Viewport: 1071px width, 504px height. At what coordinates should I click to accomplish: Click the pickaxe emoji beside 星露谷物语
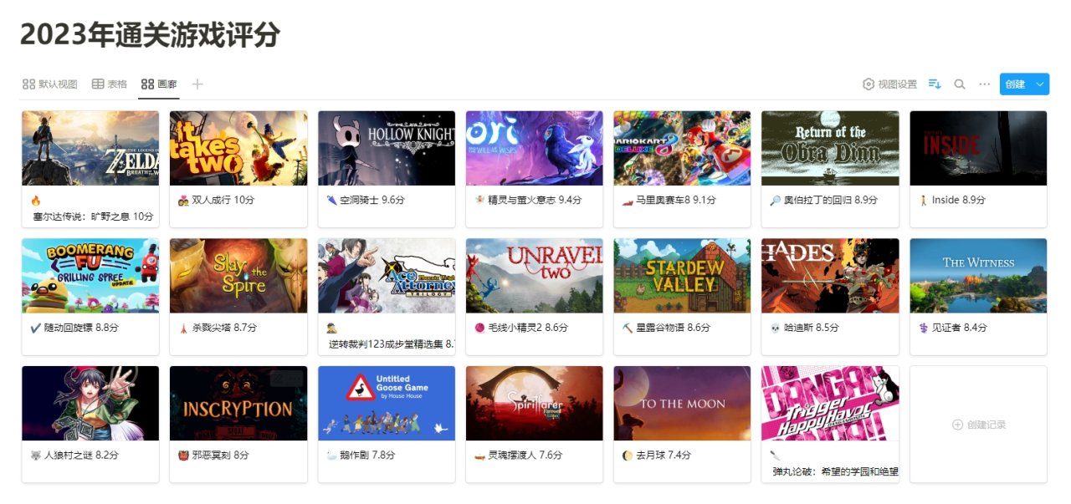tap(627, 328)
